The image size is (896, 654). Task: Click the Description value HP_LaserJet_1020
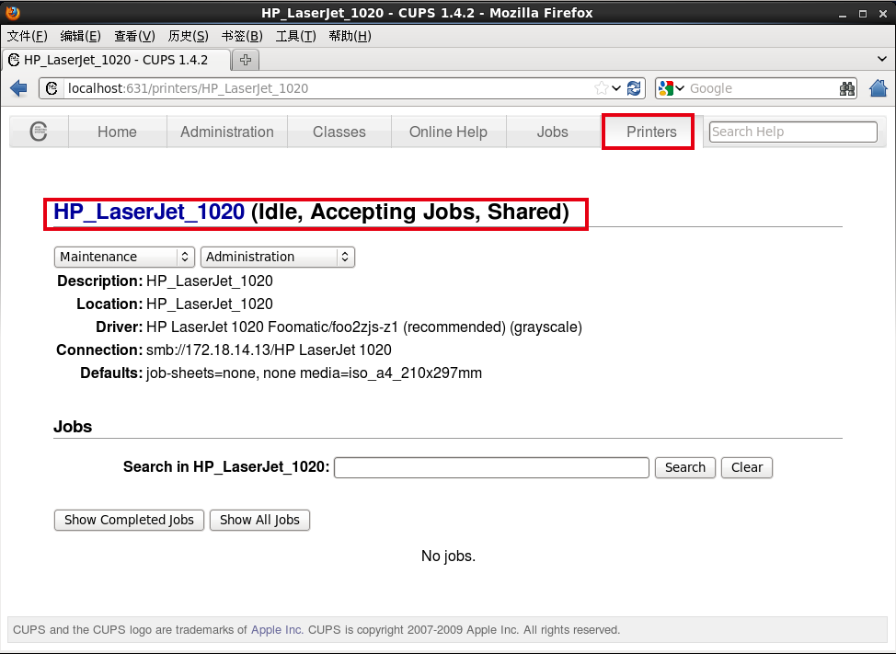tap(209, 281)
